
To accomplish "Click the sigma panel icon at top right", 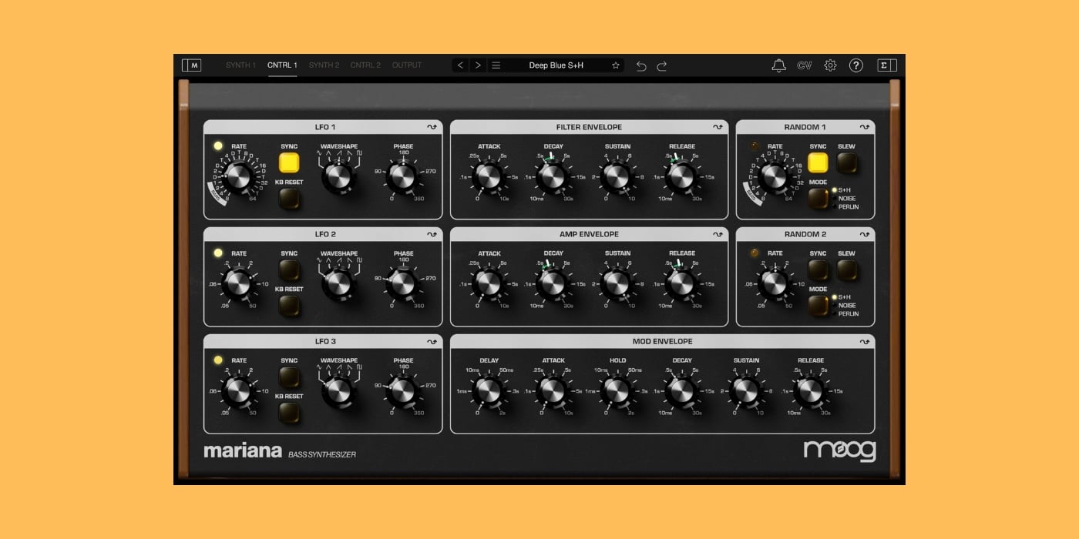I will point(887,65).
